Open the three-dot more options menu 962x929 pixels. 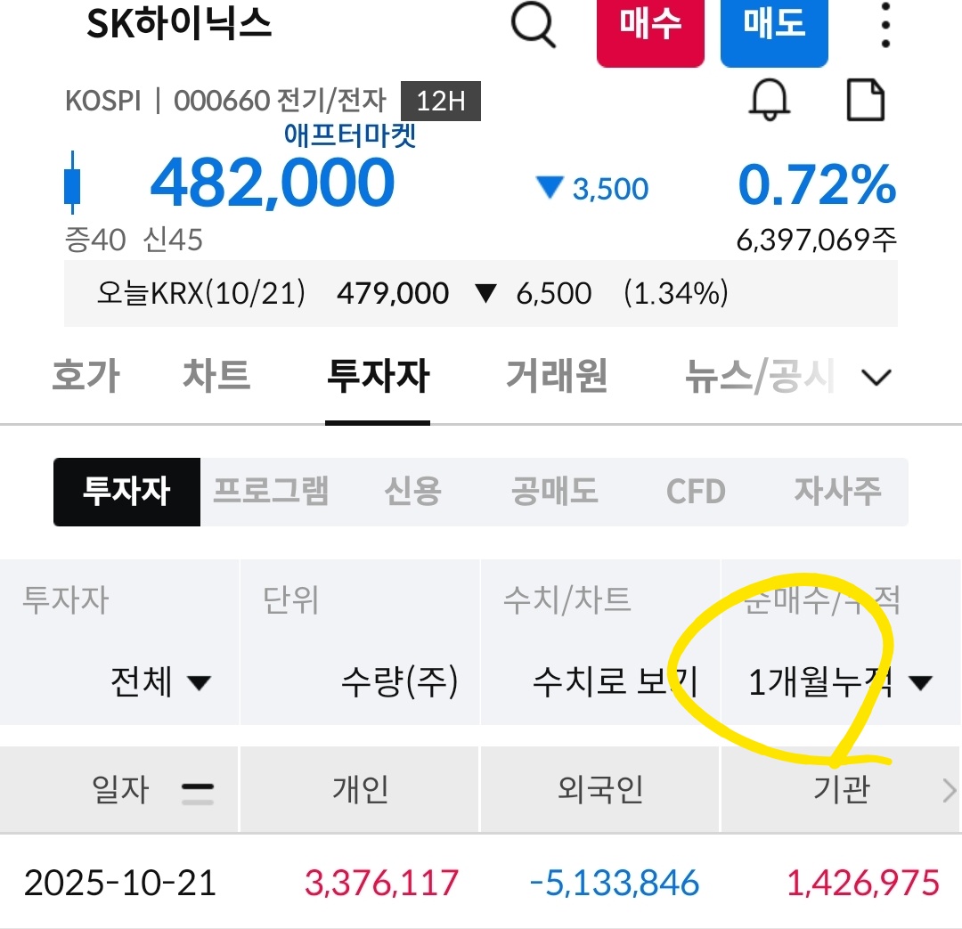(x=885, y=27)
